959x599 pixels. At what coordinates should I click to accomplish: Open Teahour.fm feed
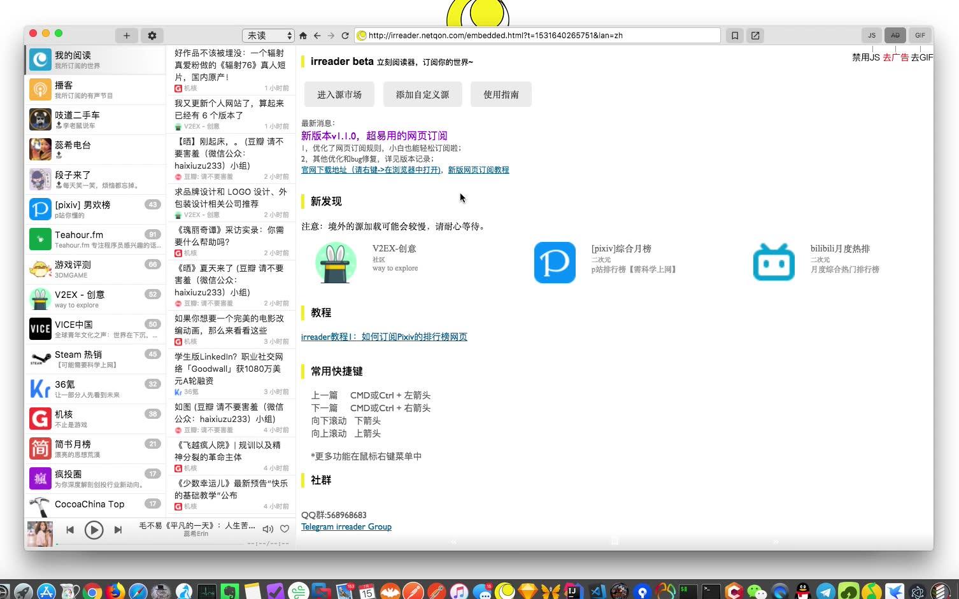pos(95,239)
